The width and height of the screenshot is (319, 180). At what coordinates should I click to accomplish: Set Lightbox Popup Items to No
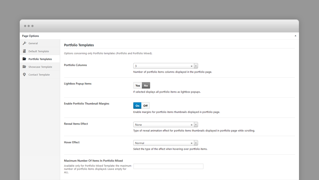point(146,85)
